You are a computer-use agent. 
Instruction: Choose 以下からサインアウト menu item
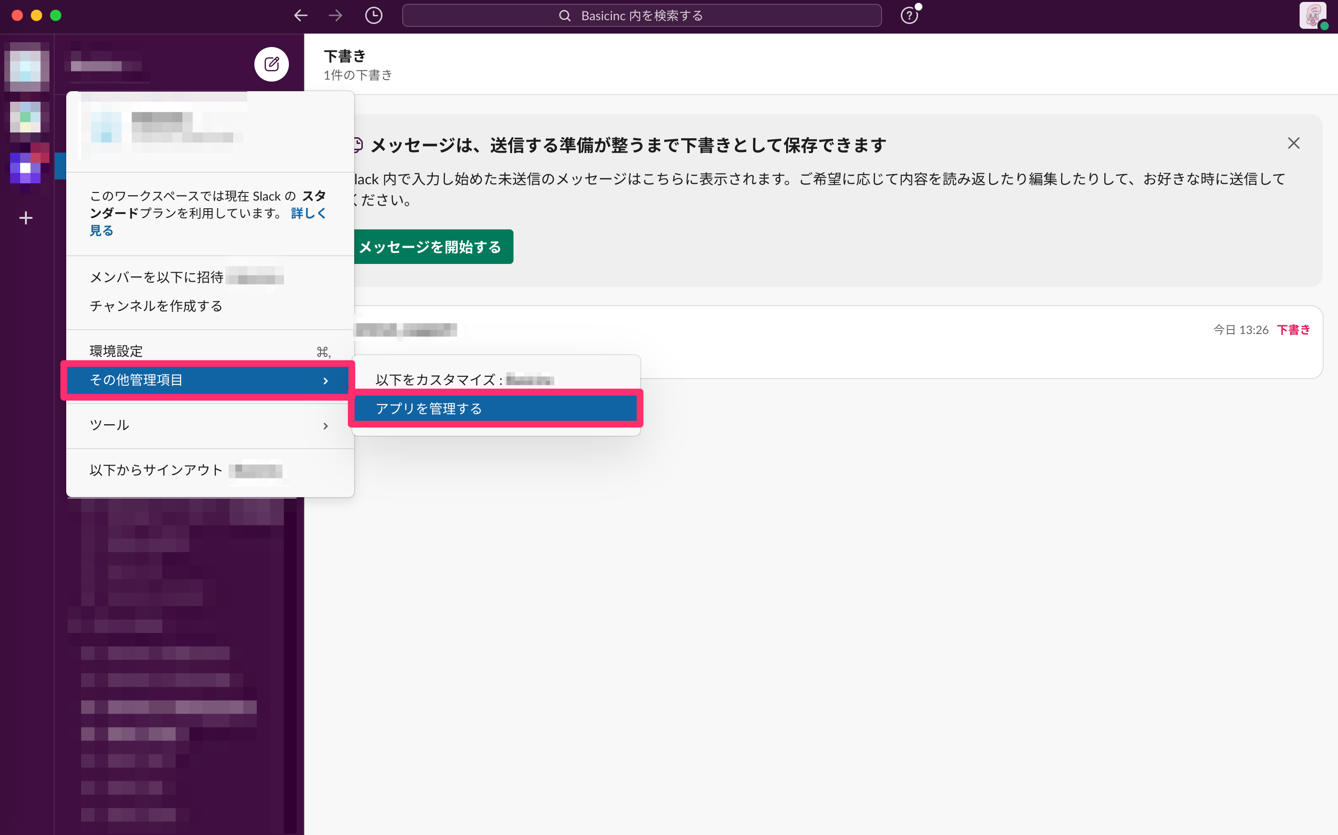click(x=210, y=470)
